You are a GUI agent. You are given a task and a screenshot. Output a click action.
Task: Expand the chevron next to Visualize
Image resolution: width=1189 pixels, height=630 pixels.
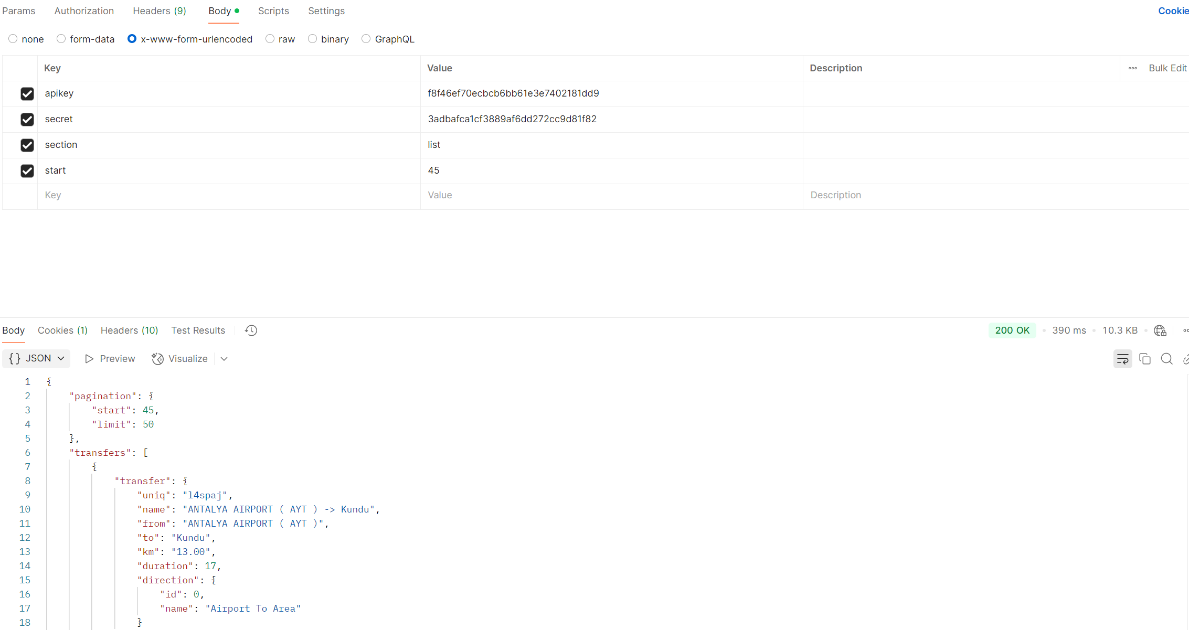coord(224,359)
